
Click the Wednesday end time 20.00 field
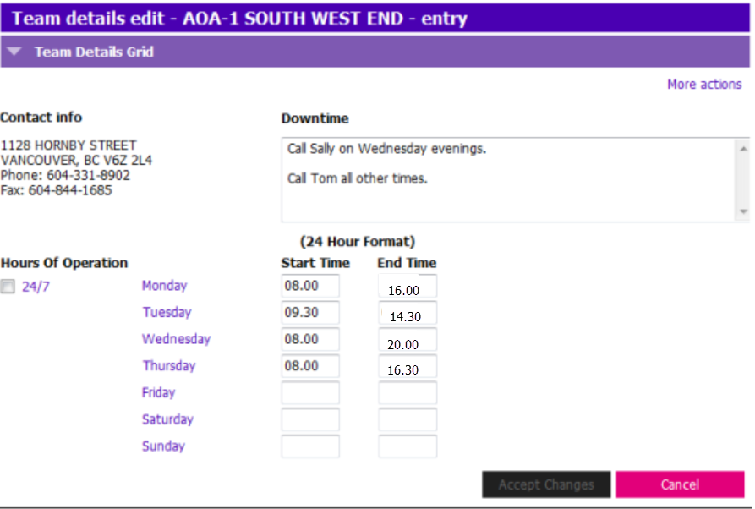pos(408,340)
